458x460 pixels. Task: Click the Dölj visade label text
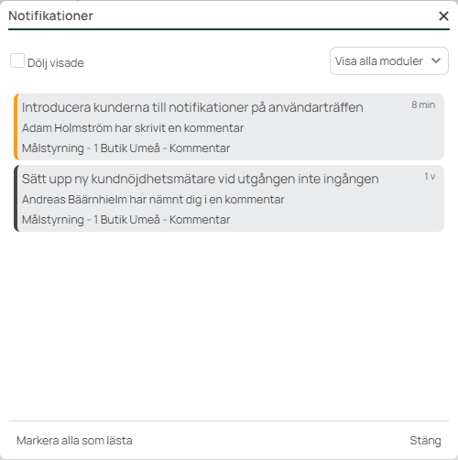point(56,63)
